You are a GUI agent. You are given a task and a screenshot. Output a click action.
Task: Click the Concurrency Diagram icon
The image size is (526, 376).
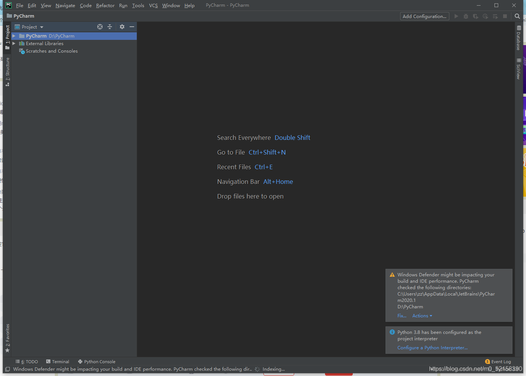pos(495,16)
